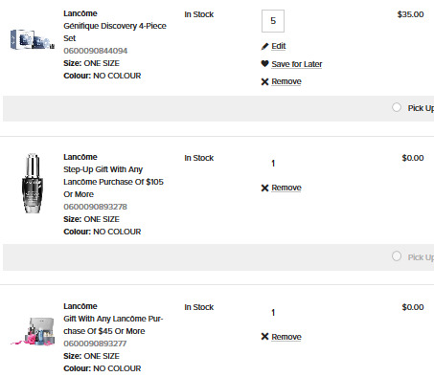The width and height of the screenshot is (434, 377).
Task: Remove the Step-Up Gift item
Action: [286, 188]
